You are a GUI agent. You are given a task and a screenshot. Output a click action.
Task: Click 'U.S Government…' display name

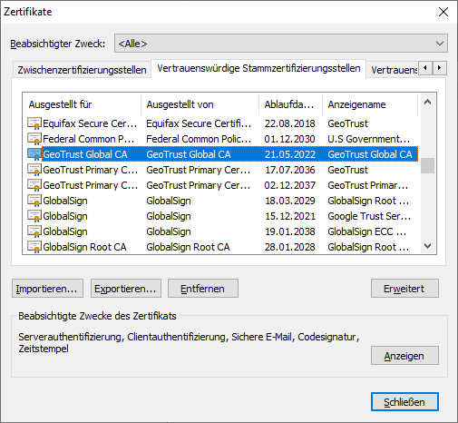[x=368, y=139]
